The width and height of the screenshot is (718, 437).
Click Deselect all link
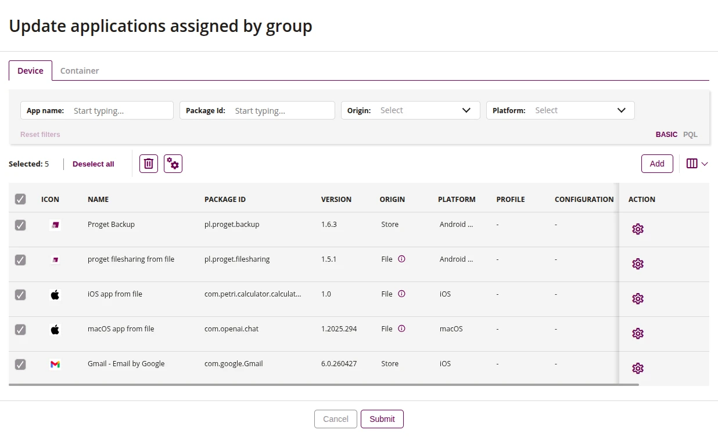coord(94,164)
